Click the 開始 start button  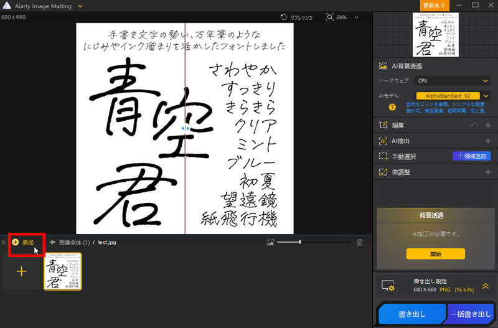click(x=435, y=254)
